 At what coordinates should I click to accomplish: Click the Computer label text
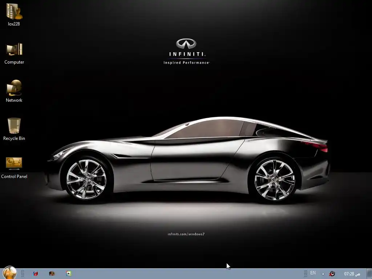pos(14,62)
